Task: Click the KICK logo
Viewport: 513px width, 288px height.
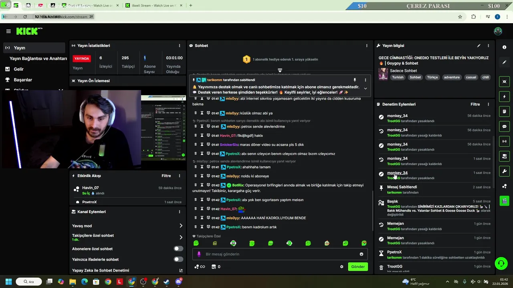Action: pyautogui.click(x=29, y=31)
